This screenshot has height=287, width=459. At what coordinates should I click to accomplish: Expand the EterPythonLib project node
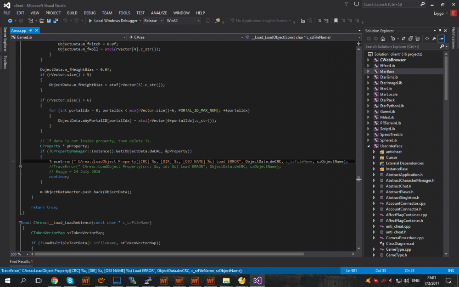point(368,106)
